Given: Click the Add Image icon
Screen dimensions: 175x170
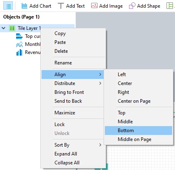Looking at the screenshot, I should coord(94,6).
